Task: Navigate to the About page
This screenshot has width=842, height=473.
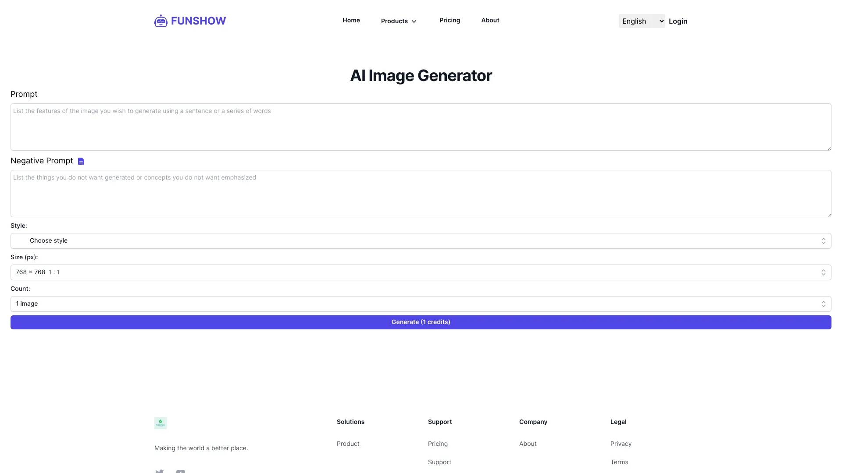Action: (490, 20)
